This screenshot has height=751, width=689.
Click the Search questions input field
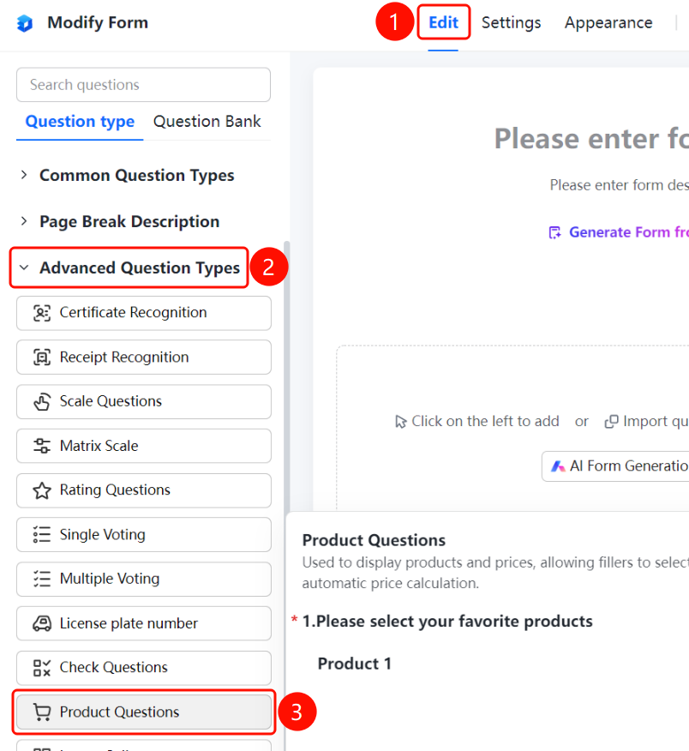point(144,85)
